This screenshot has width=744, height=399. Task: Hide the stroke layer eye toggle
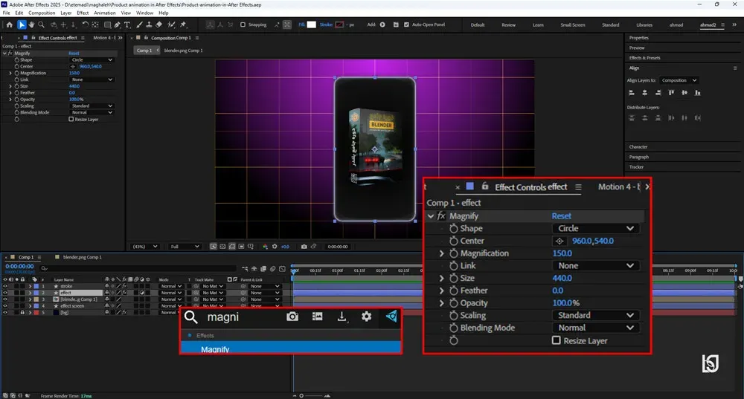tap(5, 286)
